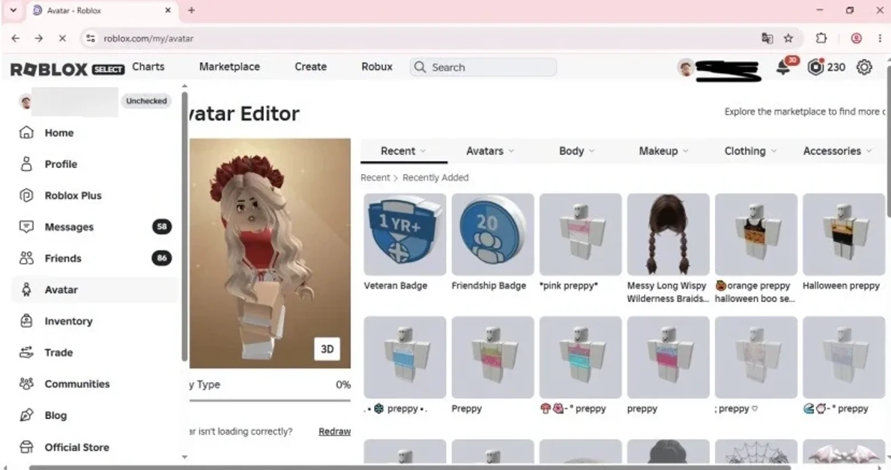891x470 pixels.
Task: Open the Blog icon in the sidebar
Action: [x=26, y=415]
